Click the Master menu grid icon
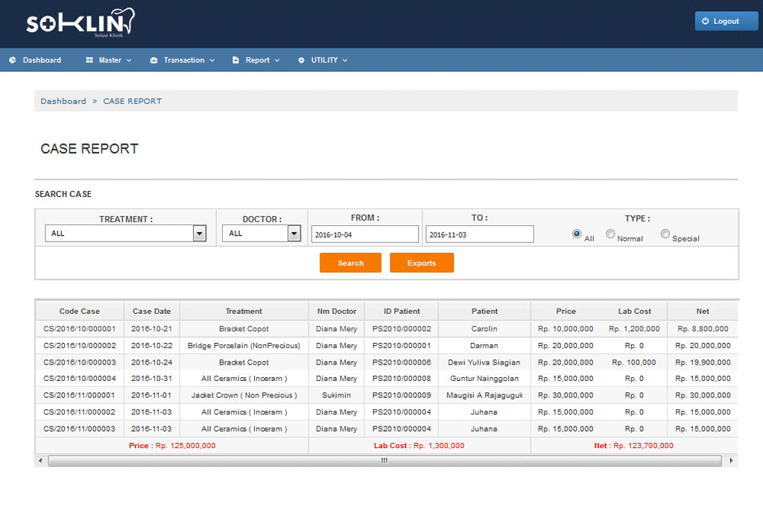 pyautogui.click(x=89, y=60)
